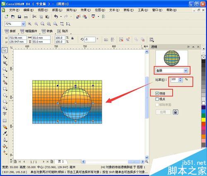Screen dimensions: 207x176
Task: Click the 比率 value field showing 100
Action: [x=175, y=79]
